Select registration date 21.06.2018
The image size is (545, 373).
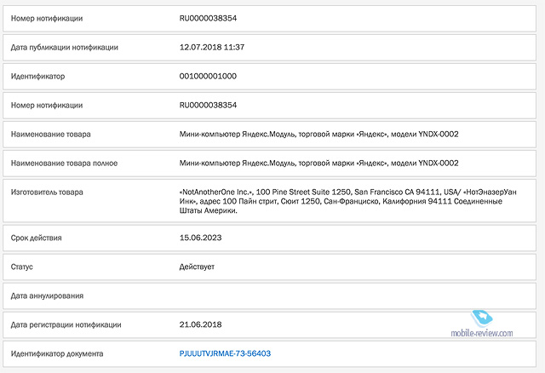click(x=200, y=324)
